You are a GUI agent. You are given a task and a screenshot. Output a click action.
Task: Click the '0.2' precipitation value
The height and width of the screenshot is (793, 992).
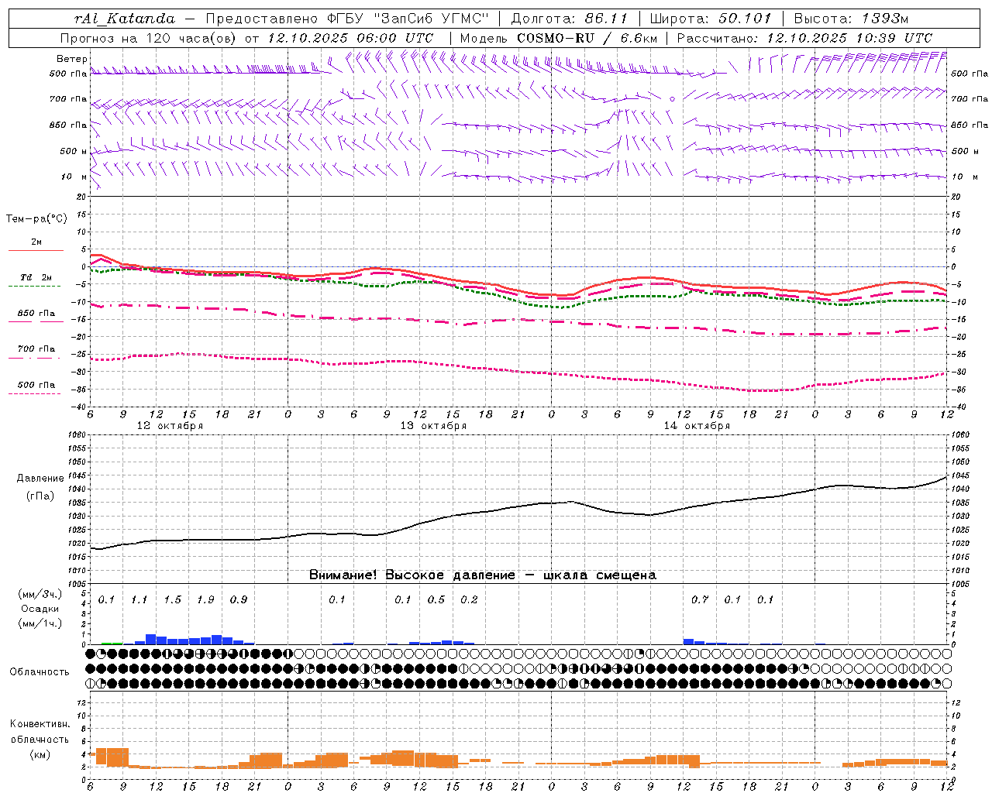(x=469, y=600)
